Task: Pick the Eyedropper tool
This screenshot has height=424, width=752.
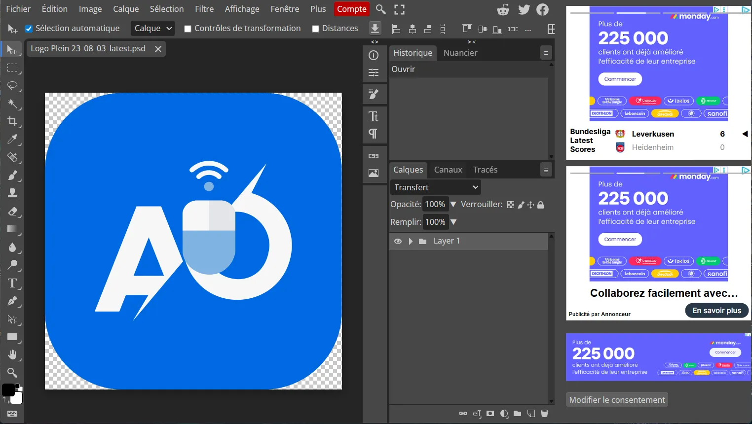Action: click(12, 139)
